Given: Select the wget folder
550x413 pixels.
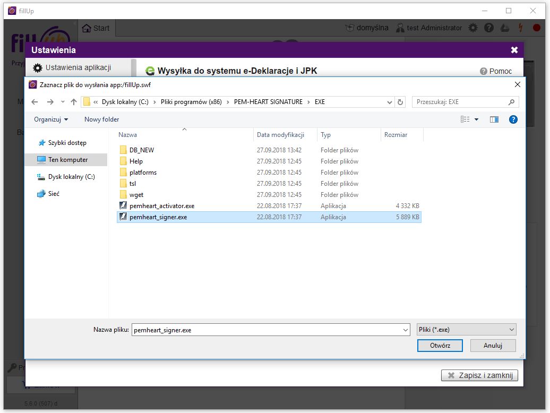Looking at the screenshot, I should pos(269,195).
